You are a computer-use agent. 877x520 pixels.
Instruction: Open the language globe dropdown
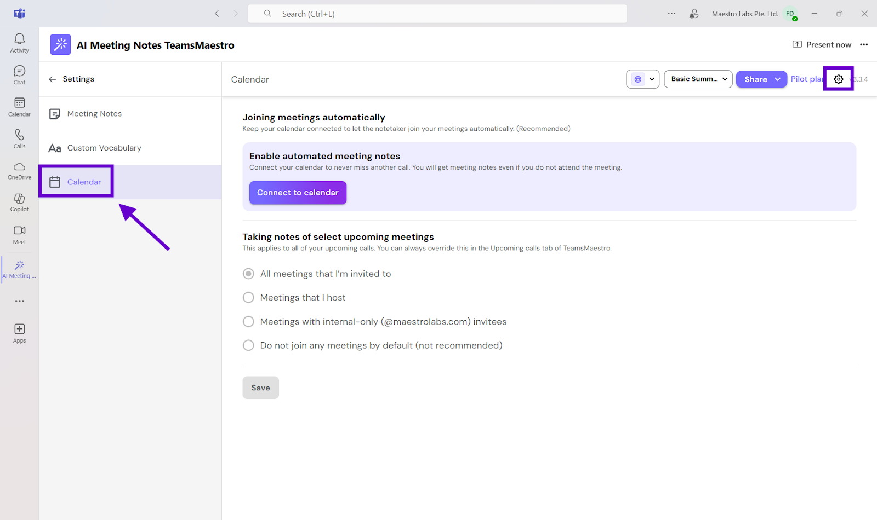(x=642, y=79)
